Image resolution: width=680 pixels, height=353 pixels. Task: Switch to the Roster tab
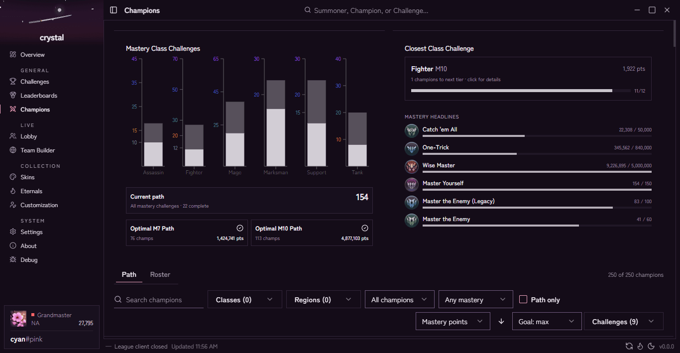coord(160,275)
